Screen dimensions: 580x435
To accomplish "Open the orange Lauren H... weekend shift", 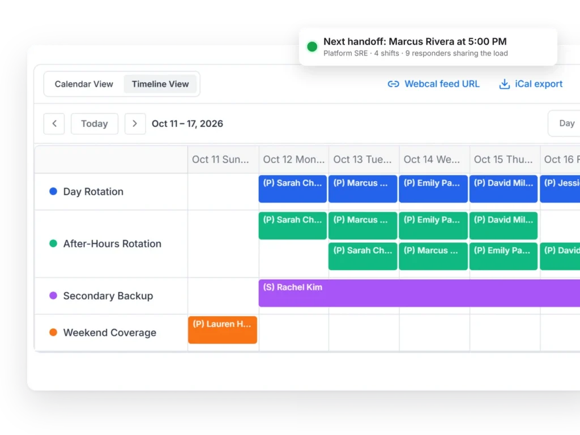I will 223,330.
